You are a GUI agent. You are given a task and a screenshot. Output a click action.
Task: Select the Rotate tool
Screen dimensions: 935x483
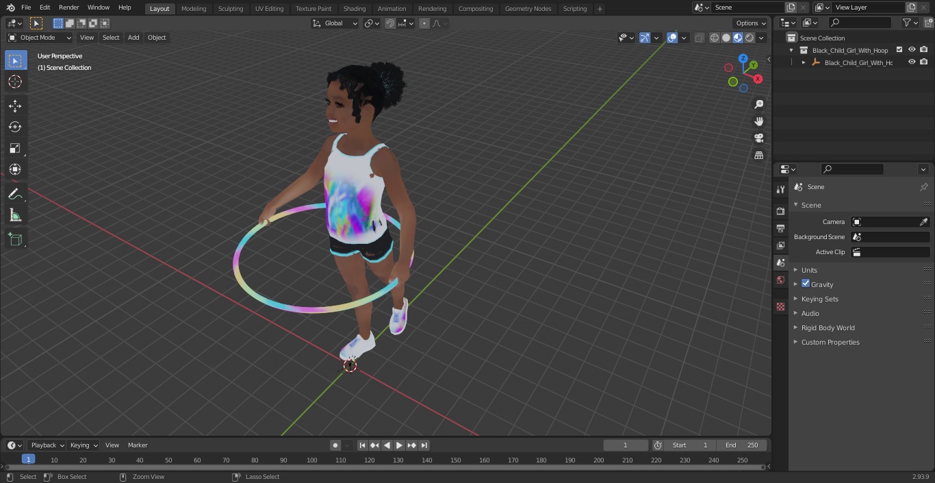coord(15,127)
